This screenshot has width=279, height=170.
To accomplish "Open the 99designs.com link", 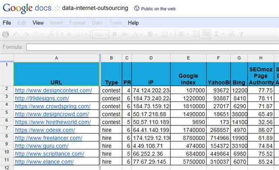I will pyautogui.click(x=42, y=98).
